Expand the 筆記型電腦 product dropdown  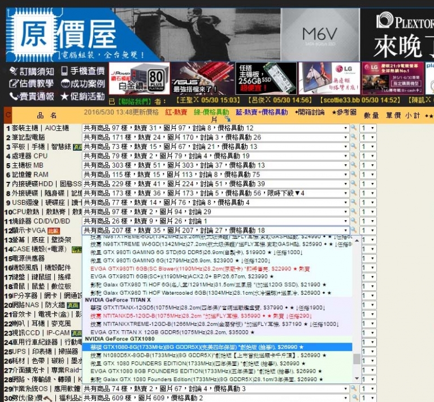point(216,137)
